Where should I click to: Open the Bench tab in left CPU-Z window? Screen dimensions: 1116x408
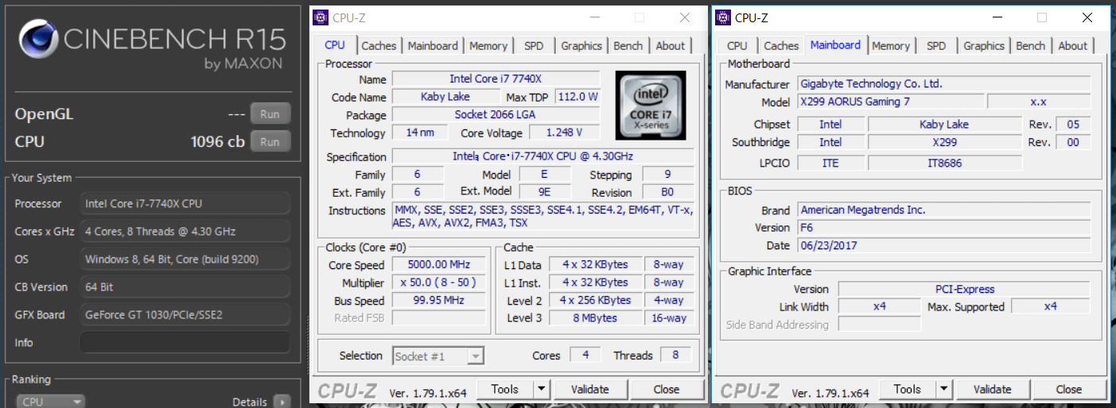628,46
